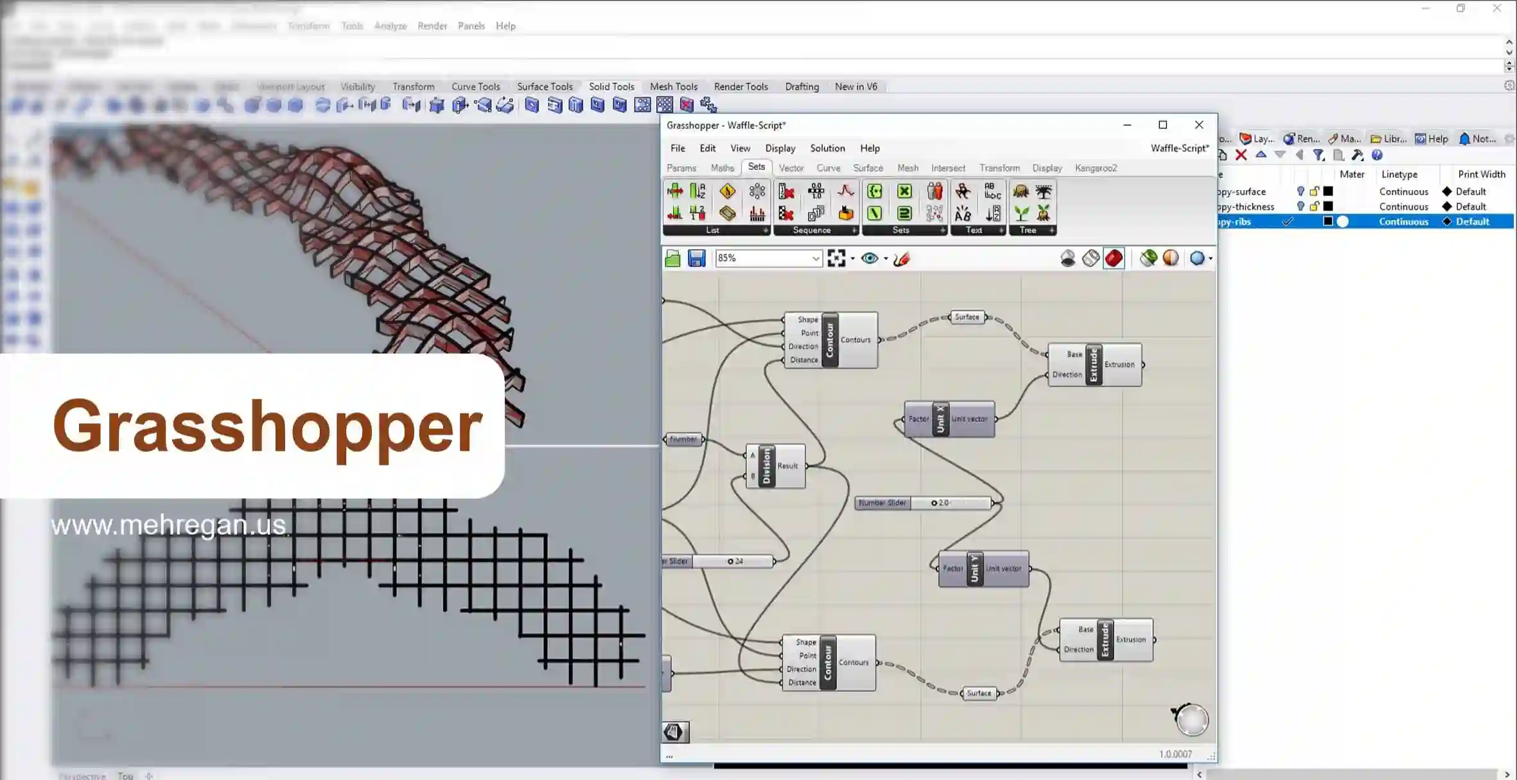Move layer up with blue triangle icon
This screenshot has height=780, width=1517.
pyautogui.click(x=1261, y=155)
